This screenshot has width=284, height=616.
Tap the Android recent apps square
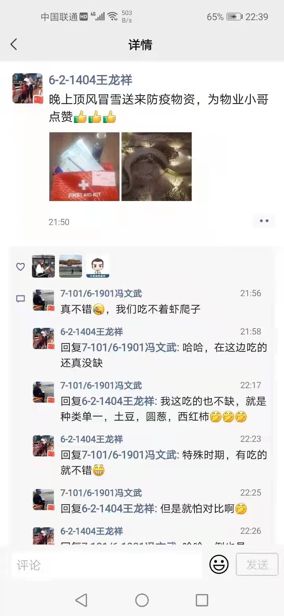pos(202,600)
